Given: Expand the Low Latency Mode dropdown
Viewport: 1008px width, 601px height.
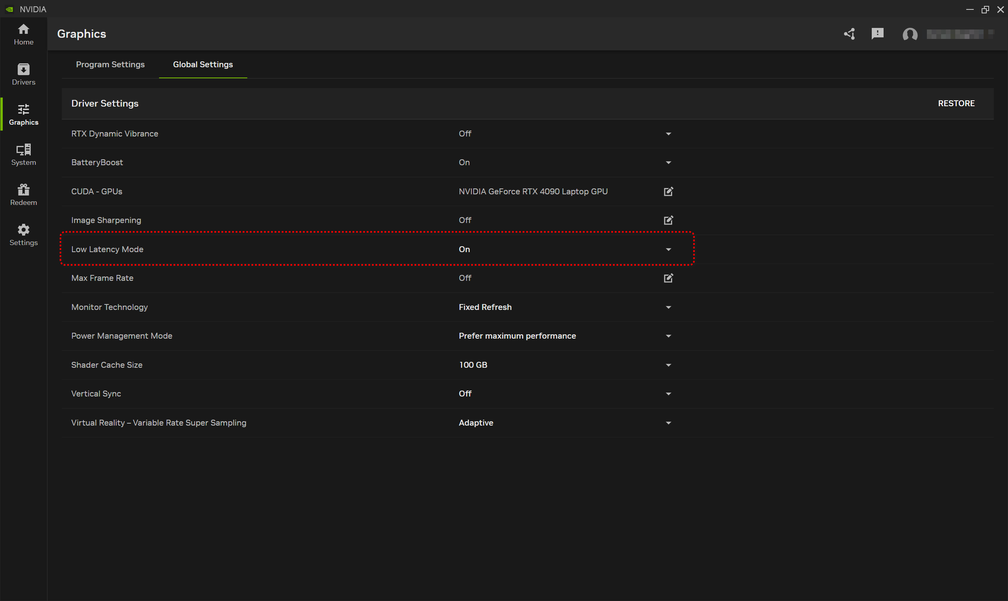Looking at the screenshot, I should tap(668, 249).
